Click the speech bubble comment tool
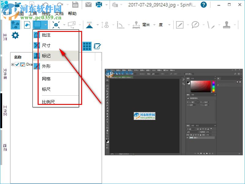245x184 pixels. [195, 25]
